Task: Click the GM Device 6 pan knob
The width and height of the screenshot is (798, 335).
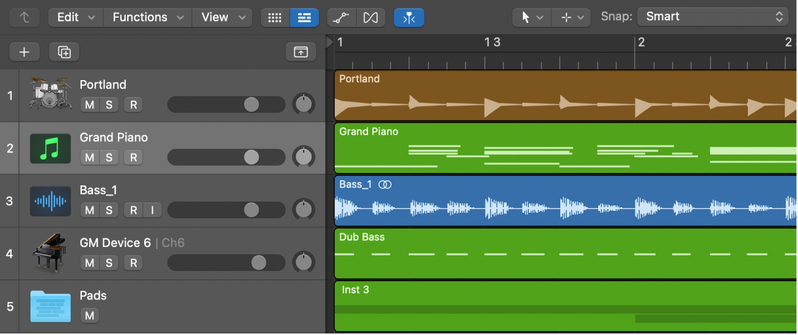Action: pyautogui.click(x=303, y=262)
